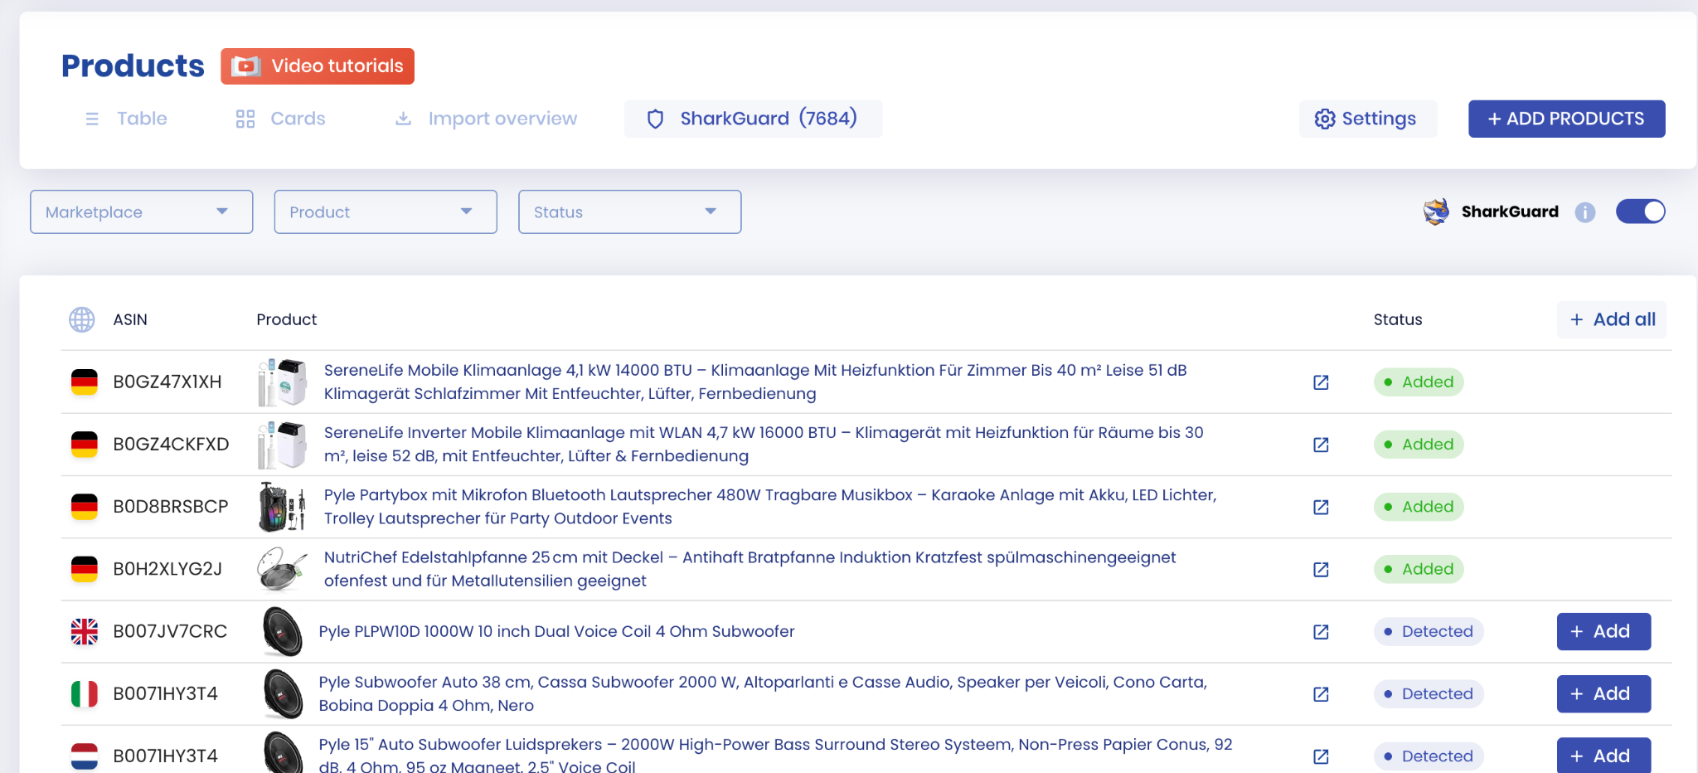Click the Netherlands flag for B0071HY3T4

click(85, 756)
